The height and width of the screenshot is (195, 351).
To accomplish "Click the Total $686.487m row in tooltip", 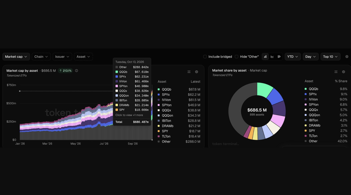I will 132,122.
